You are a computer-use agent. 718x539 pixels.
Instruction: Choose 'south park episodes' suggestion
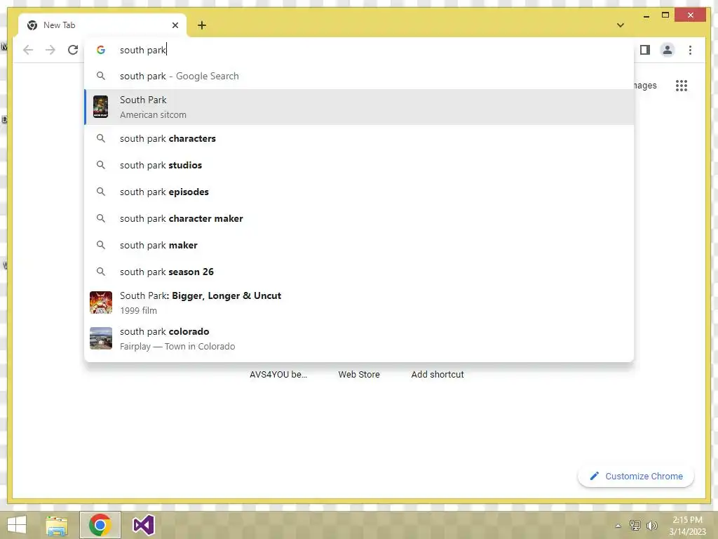coord(359,192)
